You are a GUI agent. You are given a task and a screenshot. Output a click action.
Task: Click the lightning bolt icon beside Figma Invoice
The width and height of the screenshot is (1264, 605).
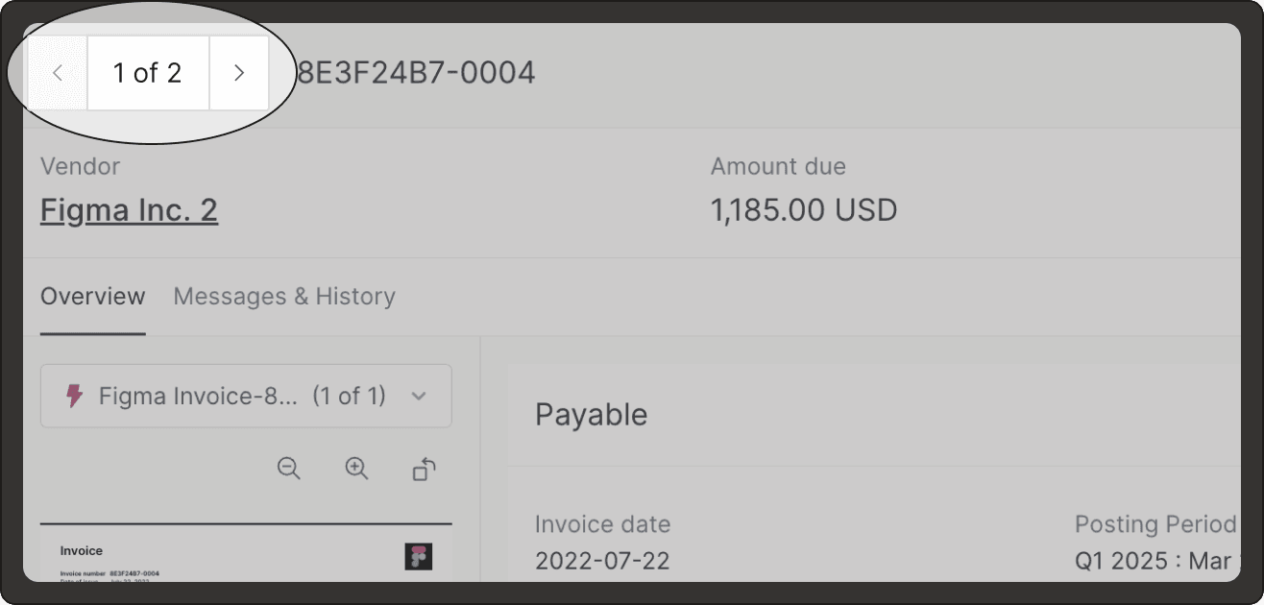pyautogui.click(x=74, y=396)
